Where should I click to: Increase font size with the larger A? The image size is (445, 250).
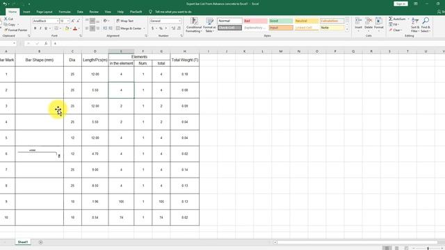[x=72, y=21]
